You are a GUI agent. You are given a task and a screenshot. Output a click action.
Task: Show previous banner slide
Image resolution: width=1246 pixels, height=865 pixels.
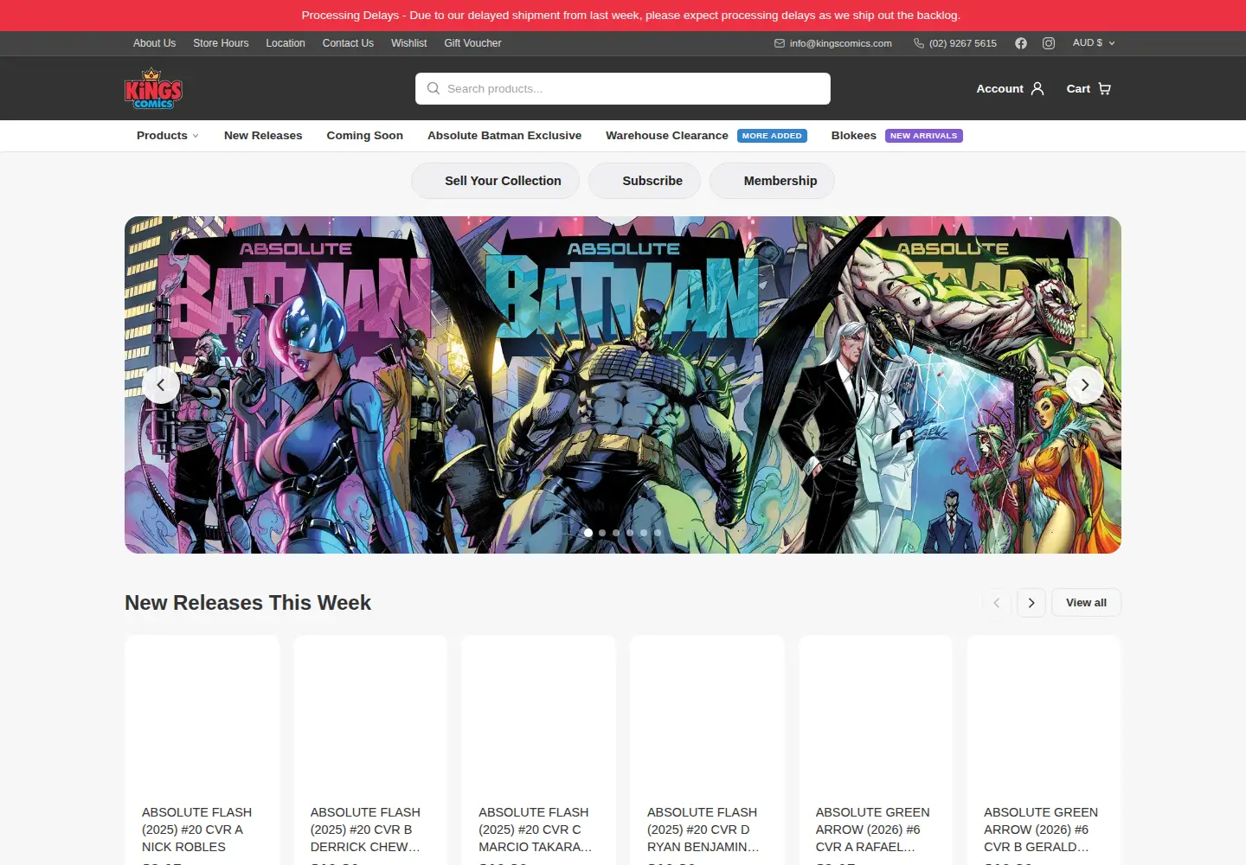point(161,385)
